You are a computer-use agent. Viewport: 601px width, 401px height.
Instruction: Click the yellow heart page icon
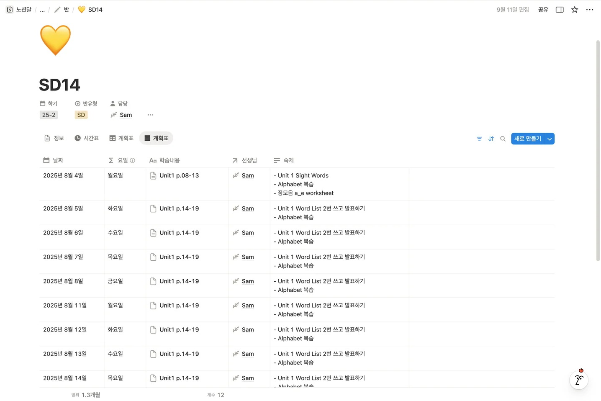(55, 40)
